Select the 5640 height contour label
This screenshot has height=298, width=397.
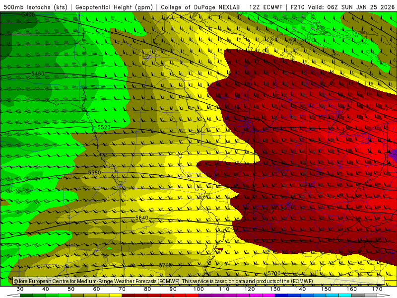tap(142, 218)
